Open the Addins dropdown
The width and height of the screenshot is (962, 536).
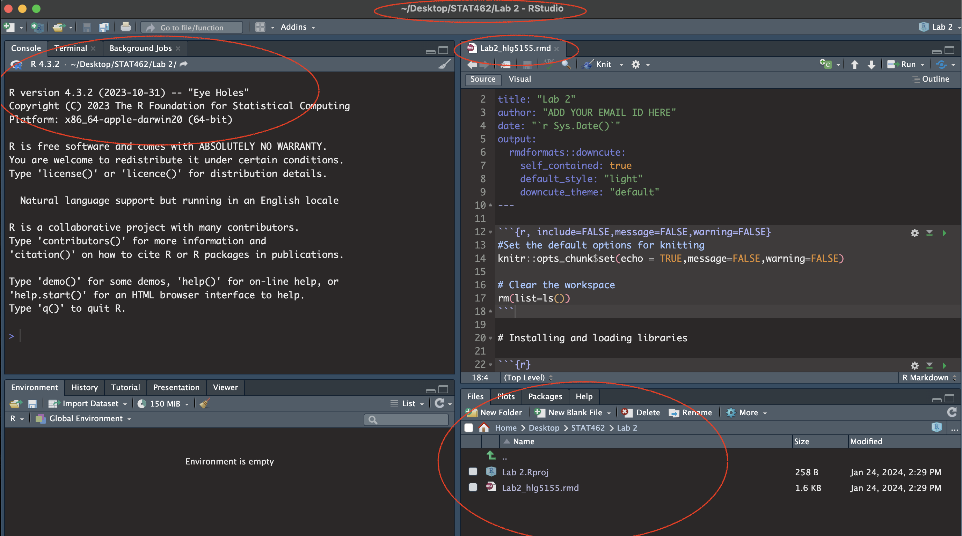pyautogui.click(x=298, y=27)
